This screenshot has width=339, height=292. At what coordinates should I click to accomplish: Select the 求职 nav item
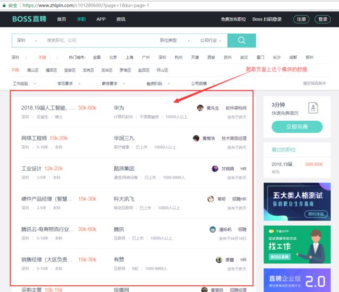[81, 19]
